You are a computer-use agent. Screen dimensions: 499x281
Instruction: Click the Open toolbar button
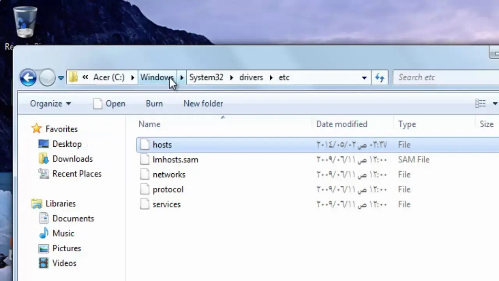110,103
